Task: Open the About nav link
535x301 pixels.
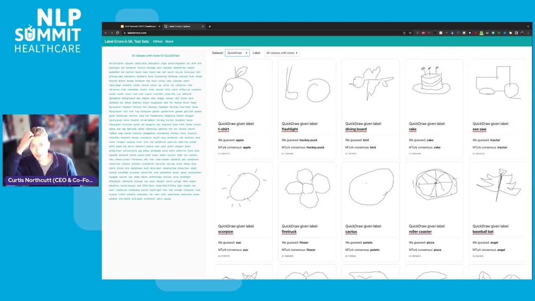Action: pos(169,41)
